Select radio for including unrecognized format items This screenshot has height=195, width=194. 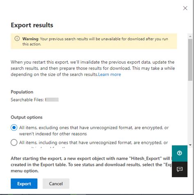14,143
